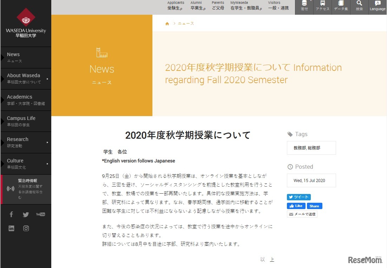This screenshot has width=387, height=268.
Task: Open the Applicants 受験生 menu
Action: click(x=176, y=6)
